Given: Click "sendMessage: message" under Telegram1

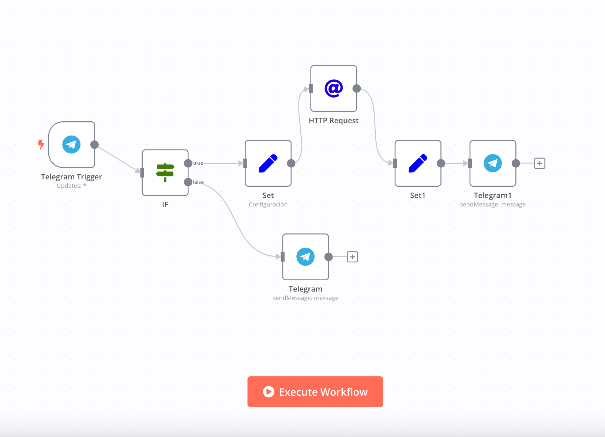Looking at the screenshot, I should pyautogui.click(x=493, y=204).
